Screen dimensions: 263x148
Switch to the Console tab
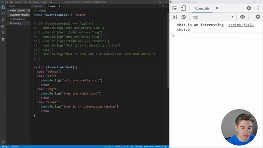click(202, 8)
